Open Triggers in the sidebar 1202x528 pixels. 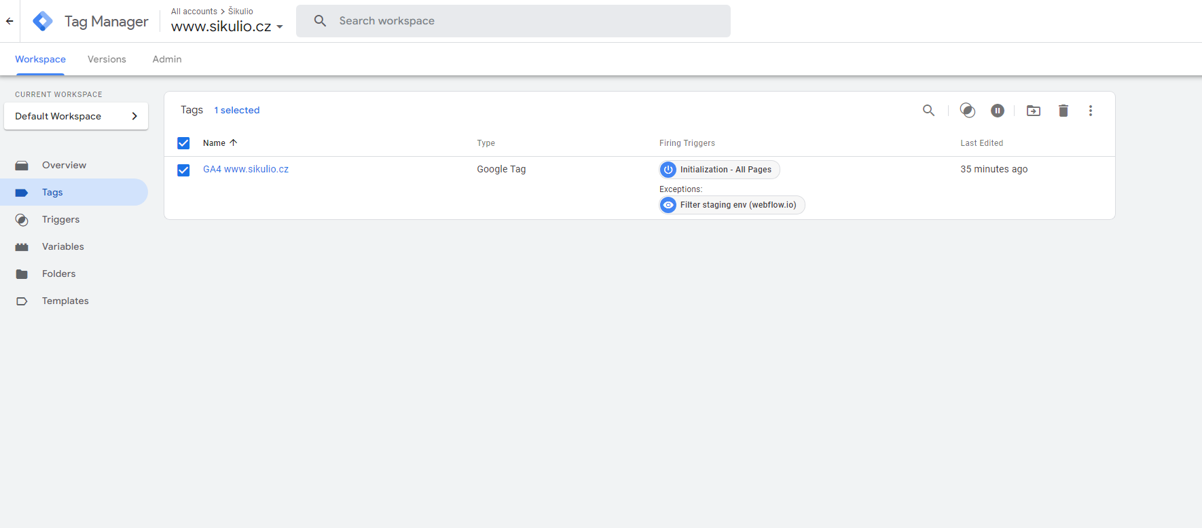(x=74, y=219)
